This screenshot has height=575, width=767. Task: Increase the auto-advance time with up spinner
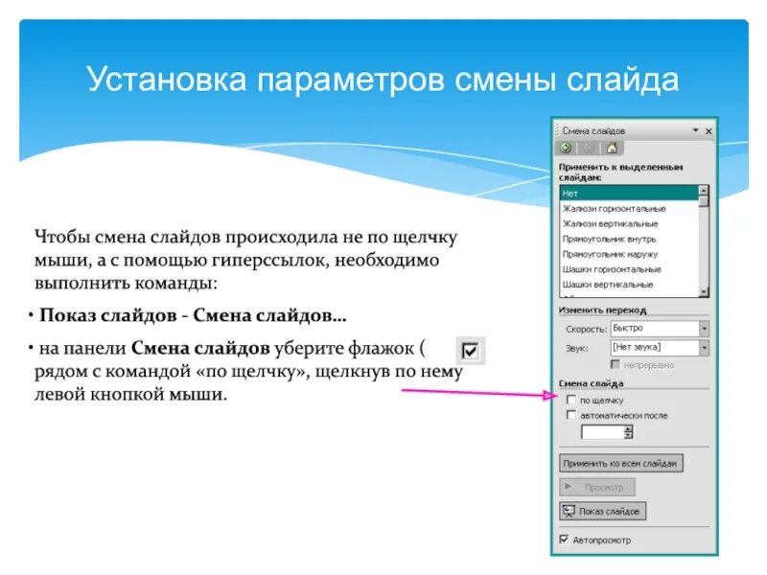[x=629, y=428]
